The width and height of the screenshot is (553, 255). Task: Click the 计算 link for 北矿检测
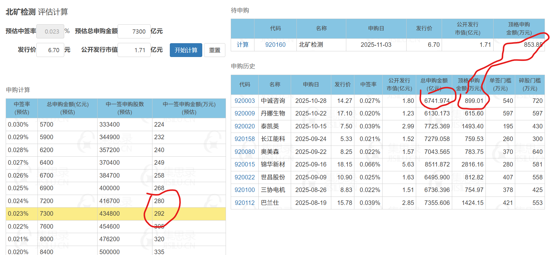[x=242, y=45]
